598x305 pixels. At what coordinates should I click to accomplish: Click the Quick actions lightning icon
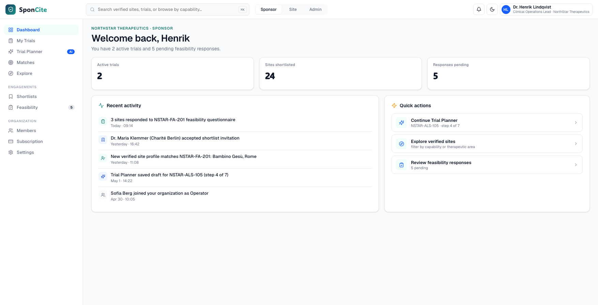click(x=394, y=106)
